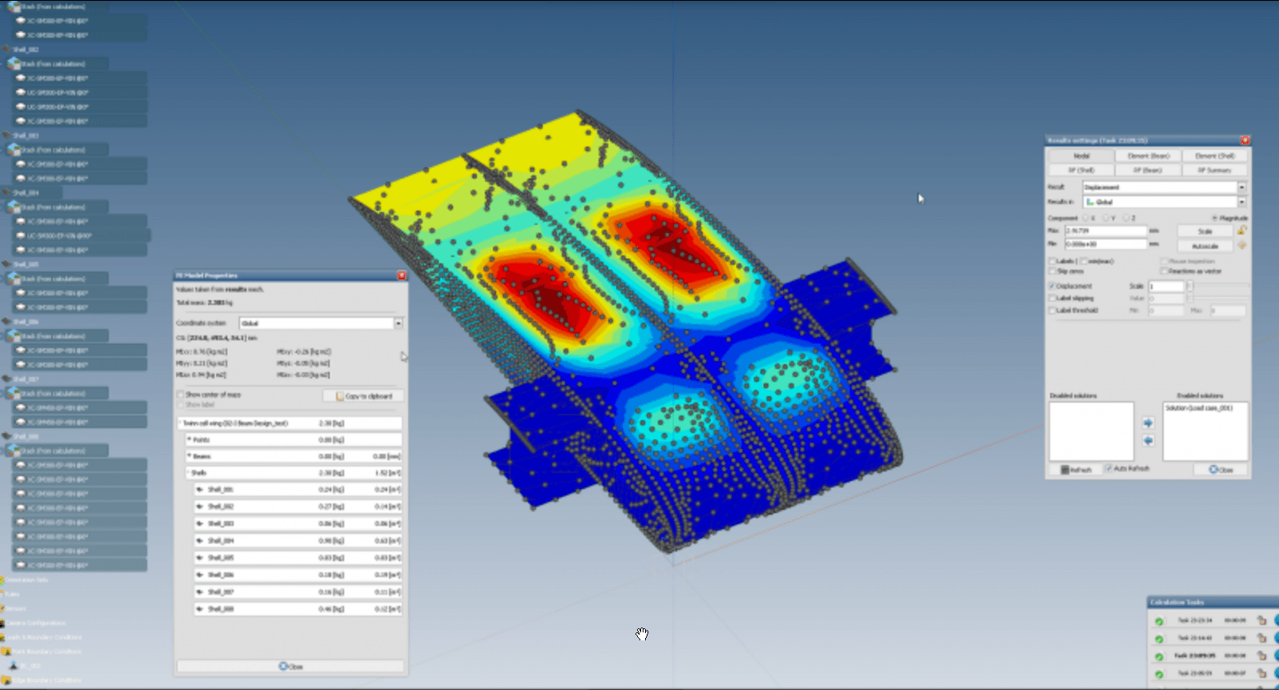Click global coordinate icon in Results in field
Screen dimensions: 1279x690
(x=1090, y=202)
